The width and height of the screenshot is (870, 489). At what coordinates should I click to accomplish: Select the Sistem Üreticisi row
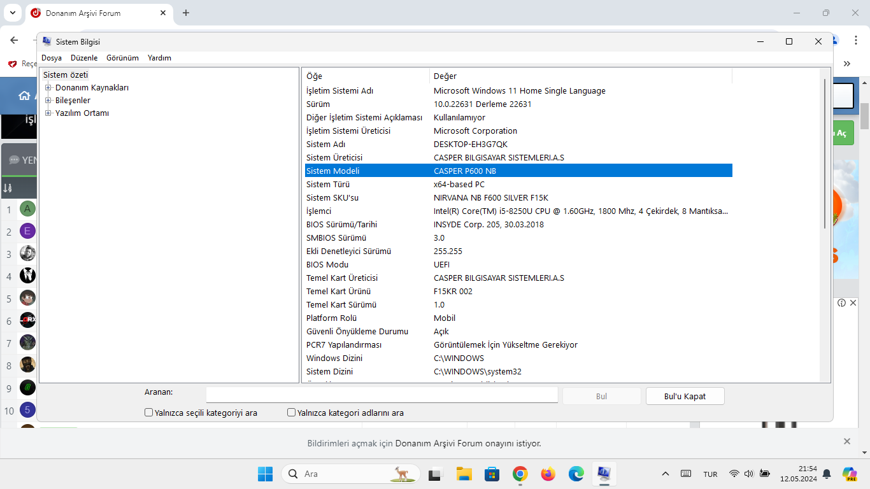point(518,157)
